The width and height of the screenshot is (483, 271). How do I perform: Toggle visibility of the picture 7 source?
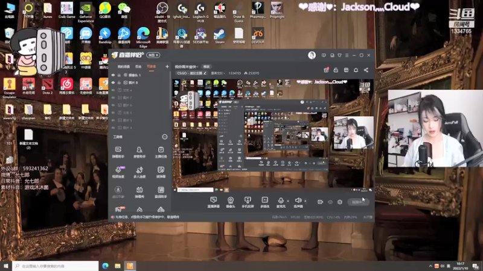(x=113, y=98)
